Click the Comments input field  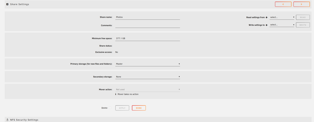pyautogui.click(x=148, y=25)
